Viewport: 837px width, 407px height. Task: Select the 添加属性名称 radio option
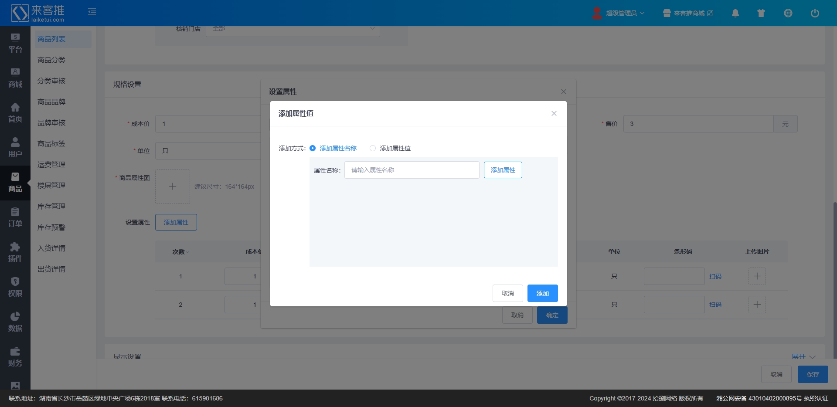[313, 148]
